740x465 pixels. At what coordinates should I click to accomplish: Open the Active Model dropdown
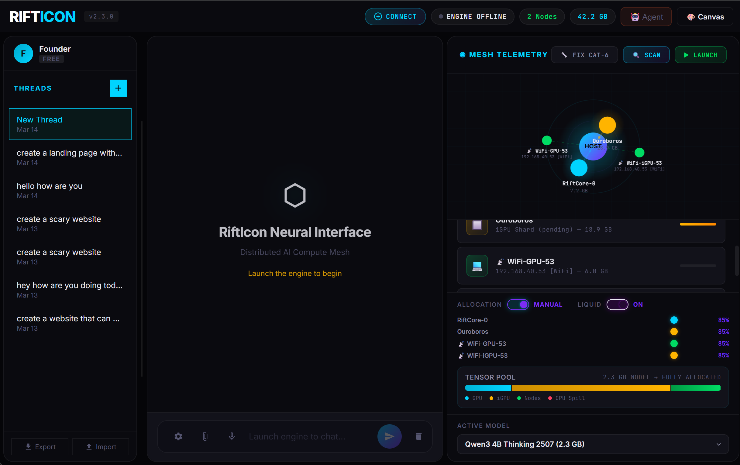(x=593, y=444)
